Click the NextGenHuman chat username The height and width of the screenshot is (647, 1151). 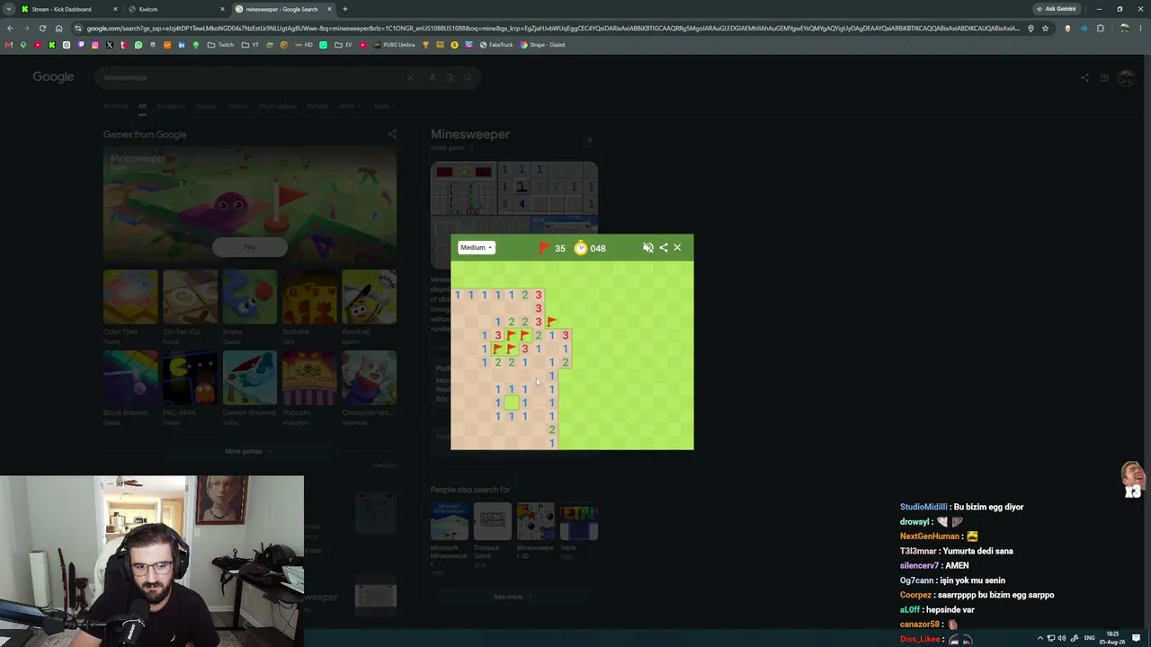coord(930,536)
